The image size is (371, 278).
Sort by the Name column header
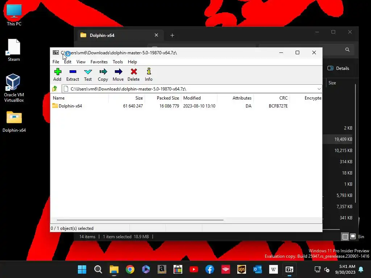pyautogui.click(x=79, y=98)
